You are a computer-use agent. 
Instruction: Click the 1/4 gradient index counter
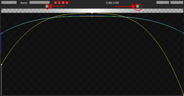(9, 3)
